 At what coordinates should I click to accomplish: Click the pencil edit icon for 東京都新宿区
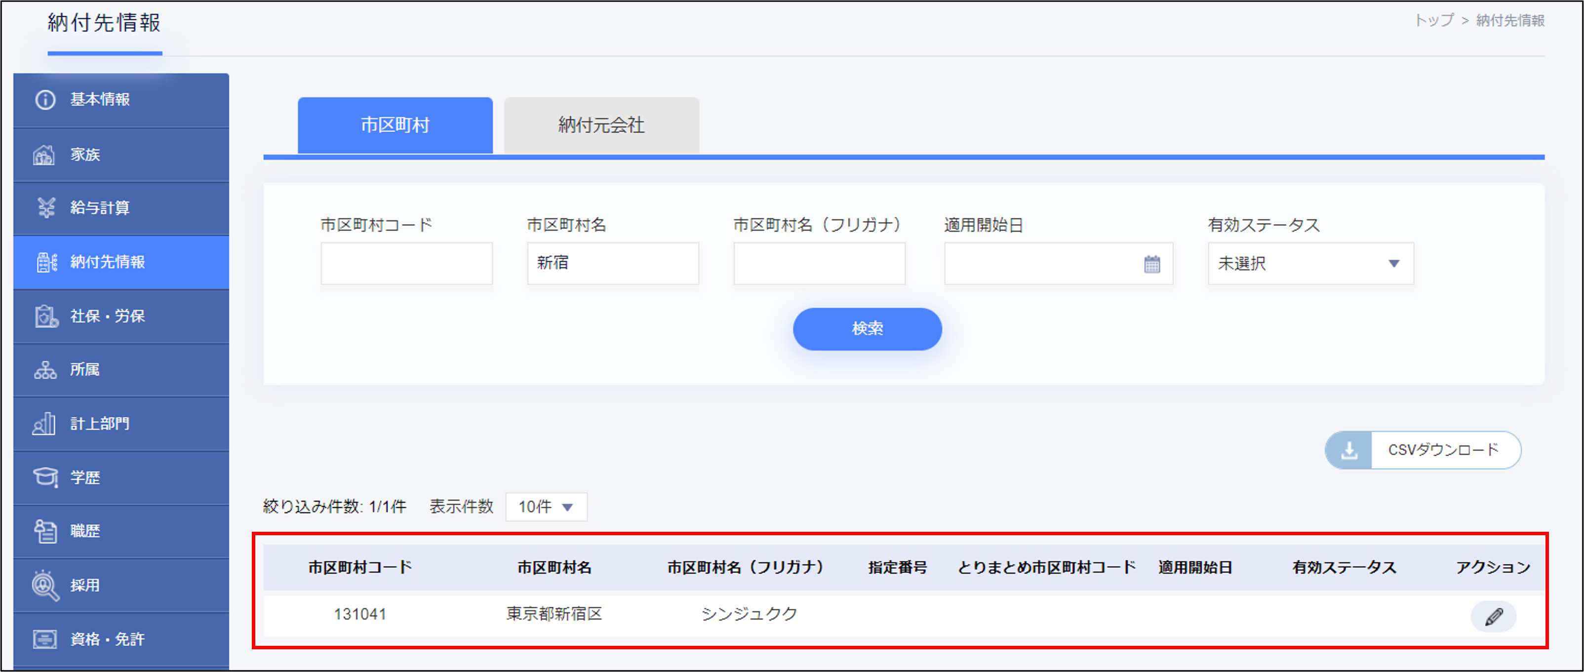pos(1493,616)
